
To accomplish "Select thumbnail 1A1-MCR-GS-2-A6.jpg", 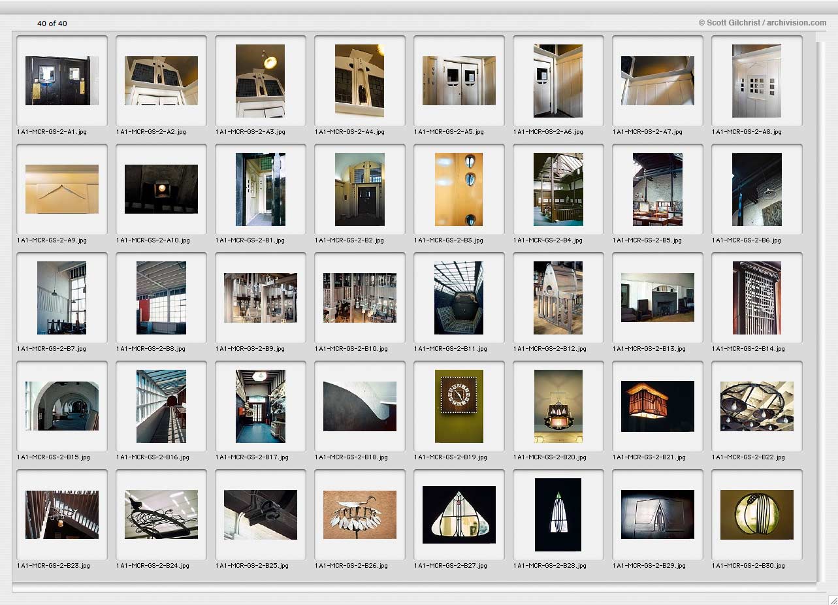I will [x=558, y=81].
